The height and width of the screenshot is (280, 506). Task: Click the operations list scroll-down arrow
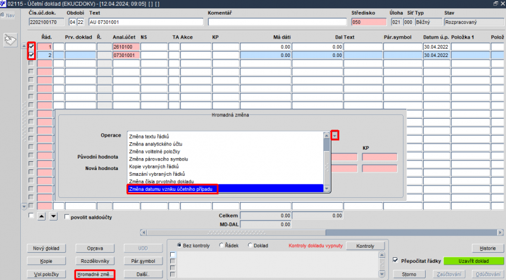click(326, 189)
